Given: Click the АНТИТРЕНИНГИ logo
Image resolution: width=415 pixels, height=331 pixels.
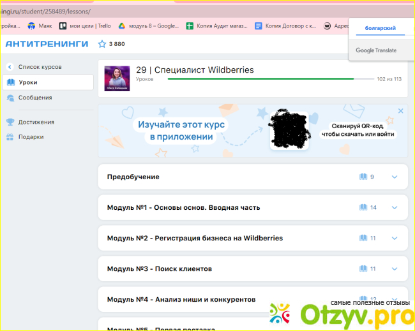Looking at the screenshot, I should [x=47, y=44].
